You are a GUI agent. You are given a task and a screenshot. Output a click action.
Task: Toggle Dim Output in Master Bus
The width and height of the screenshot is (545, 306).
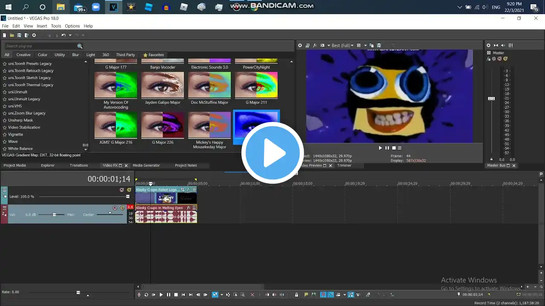coord(503,45)
